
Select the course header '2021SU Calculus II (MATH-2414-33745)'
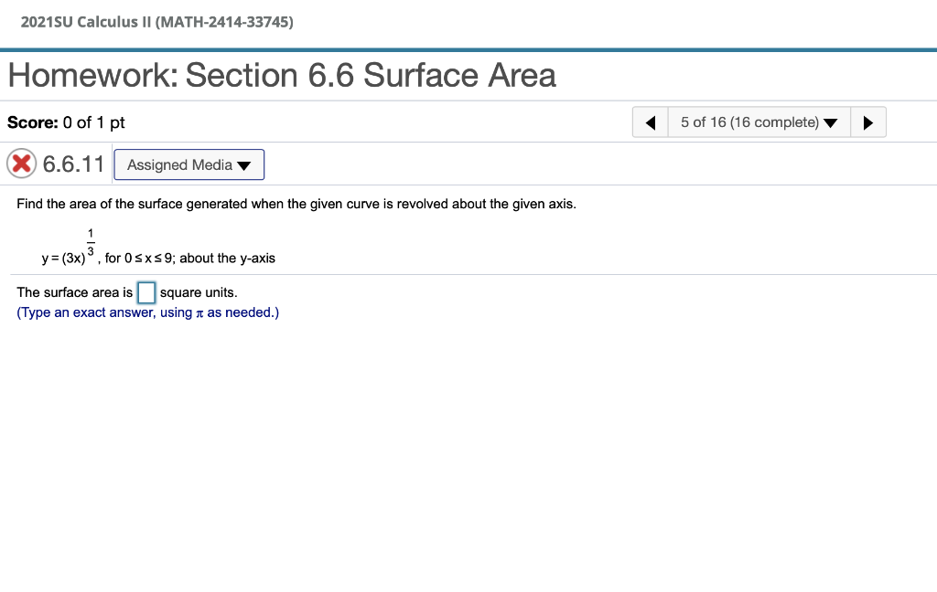coord(156,22)
